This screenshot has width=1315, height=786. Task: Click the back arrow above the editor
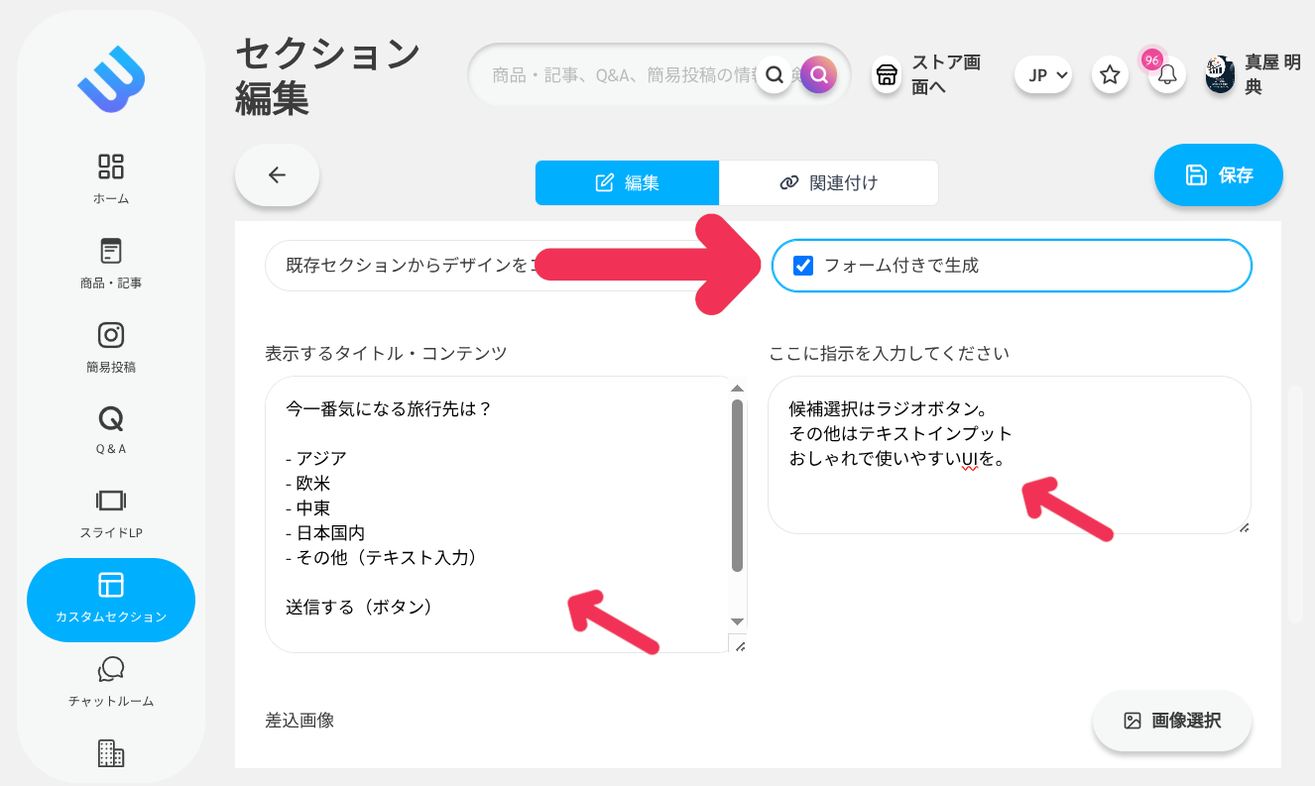coord(277,174)
